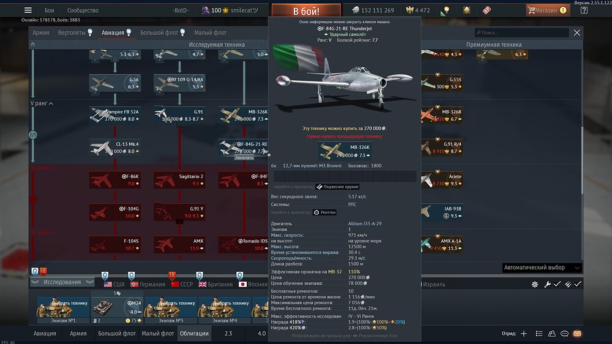Select the G.91 Y aircraft card
Screen dimensions: 612x344
coord(179,212)
